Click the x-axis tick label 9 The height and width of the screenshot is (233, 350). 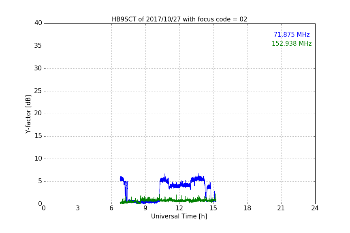(145, 208)
